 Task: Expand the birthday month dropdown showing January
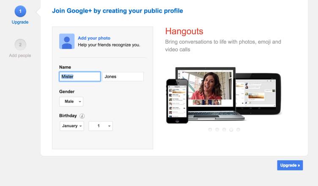[x=72, y=126]
